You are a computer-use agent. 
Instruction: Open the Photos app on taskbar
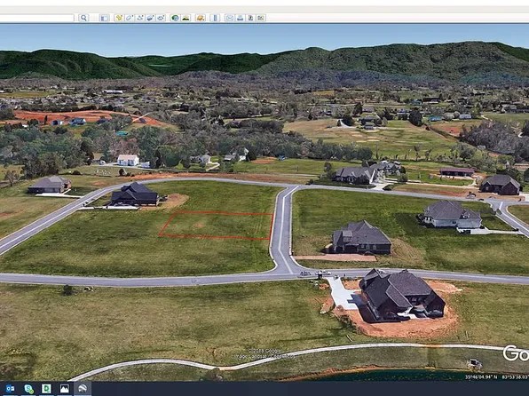click(64, 389)
